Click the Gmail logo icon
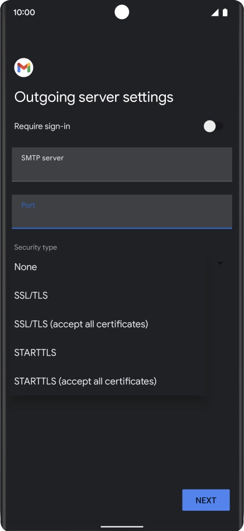The height and width of the screenshot is (531, 244). (23, 68)
